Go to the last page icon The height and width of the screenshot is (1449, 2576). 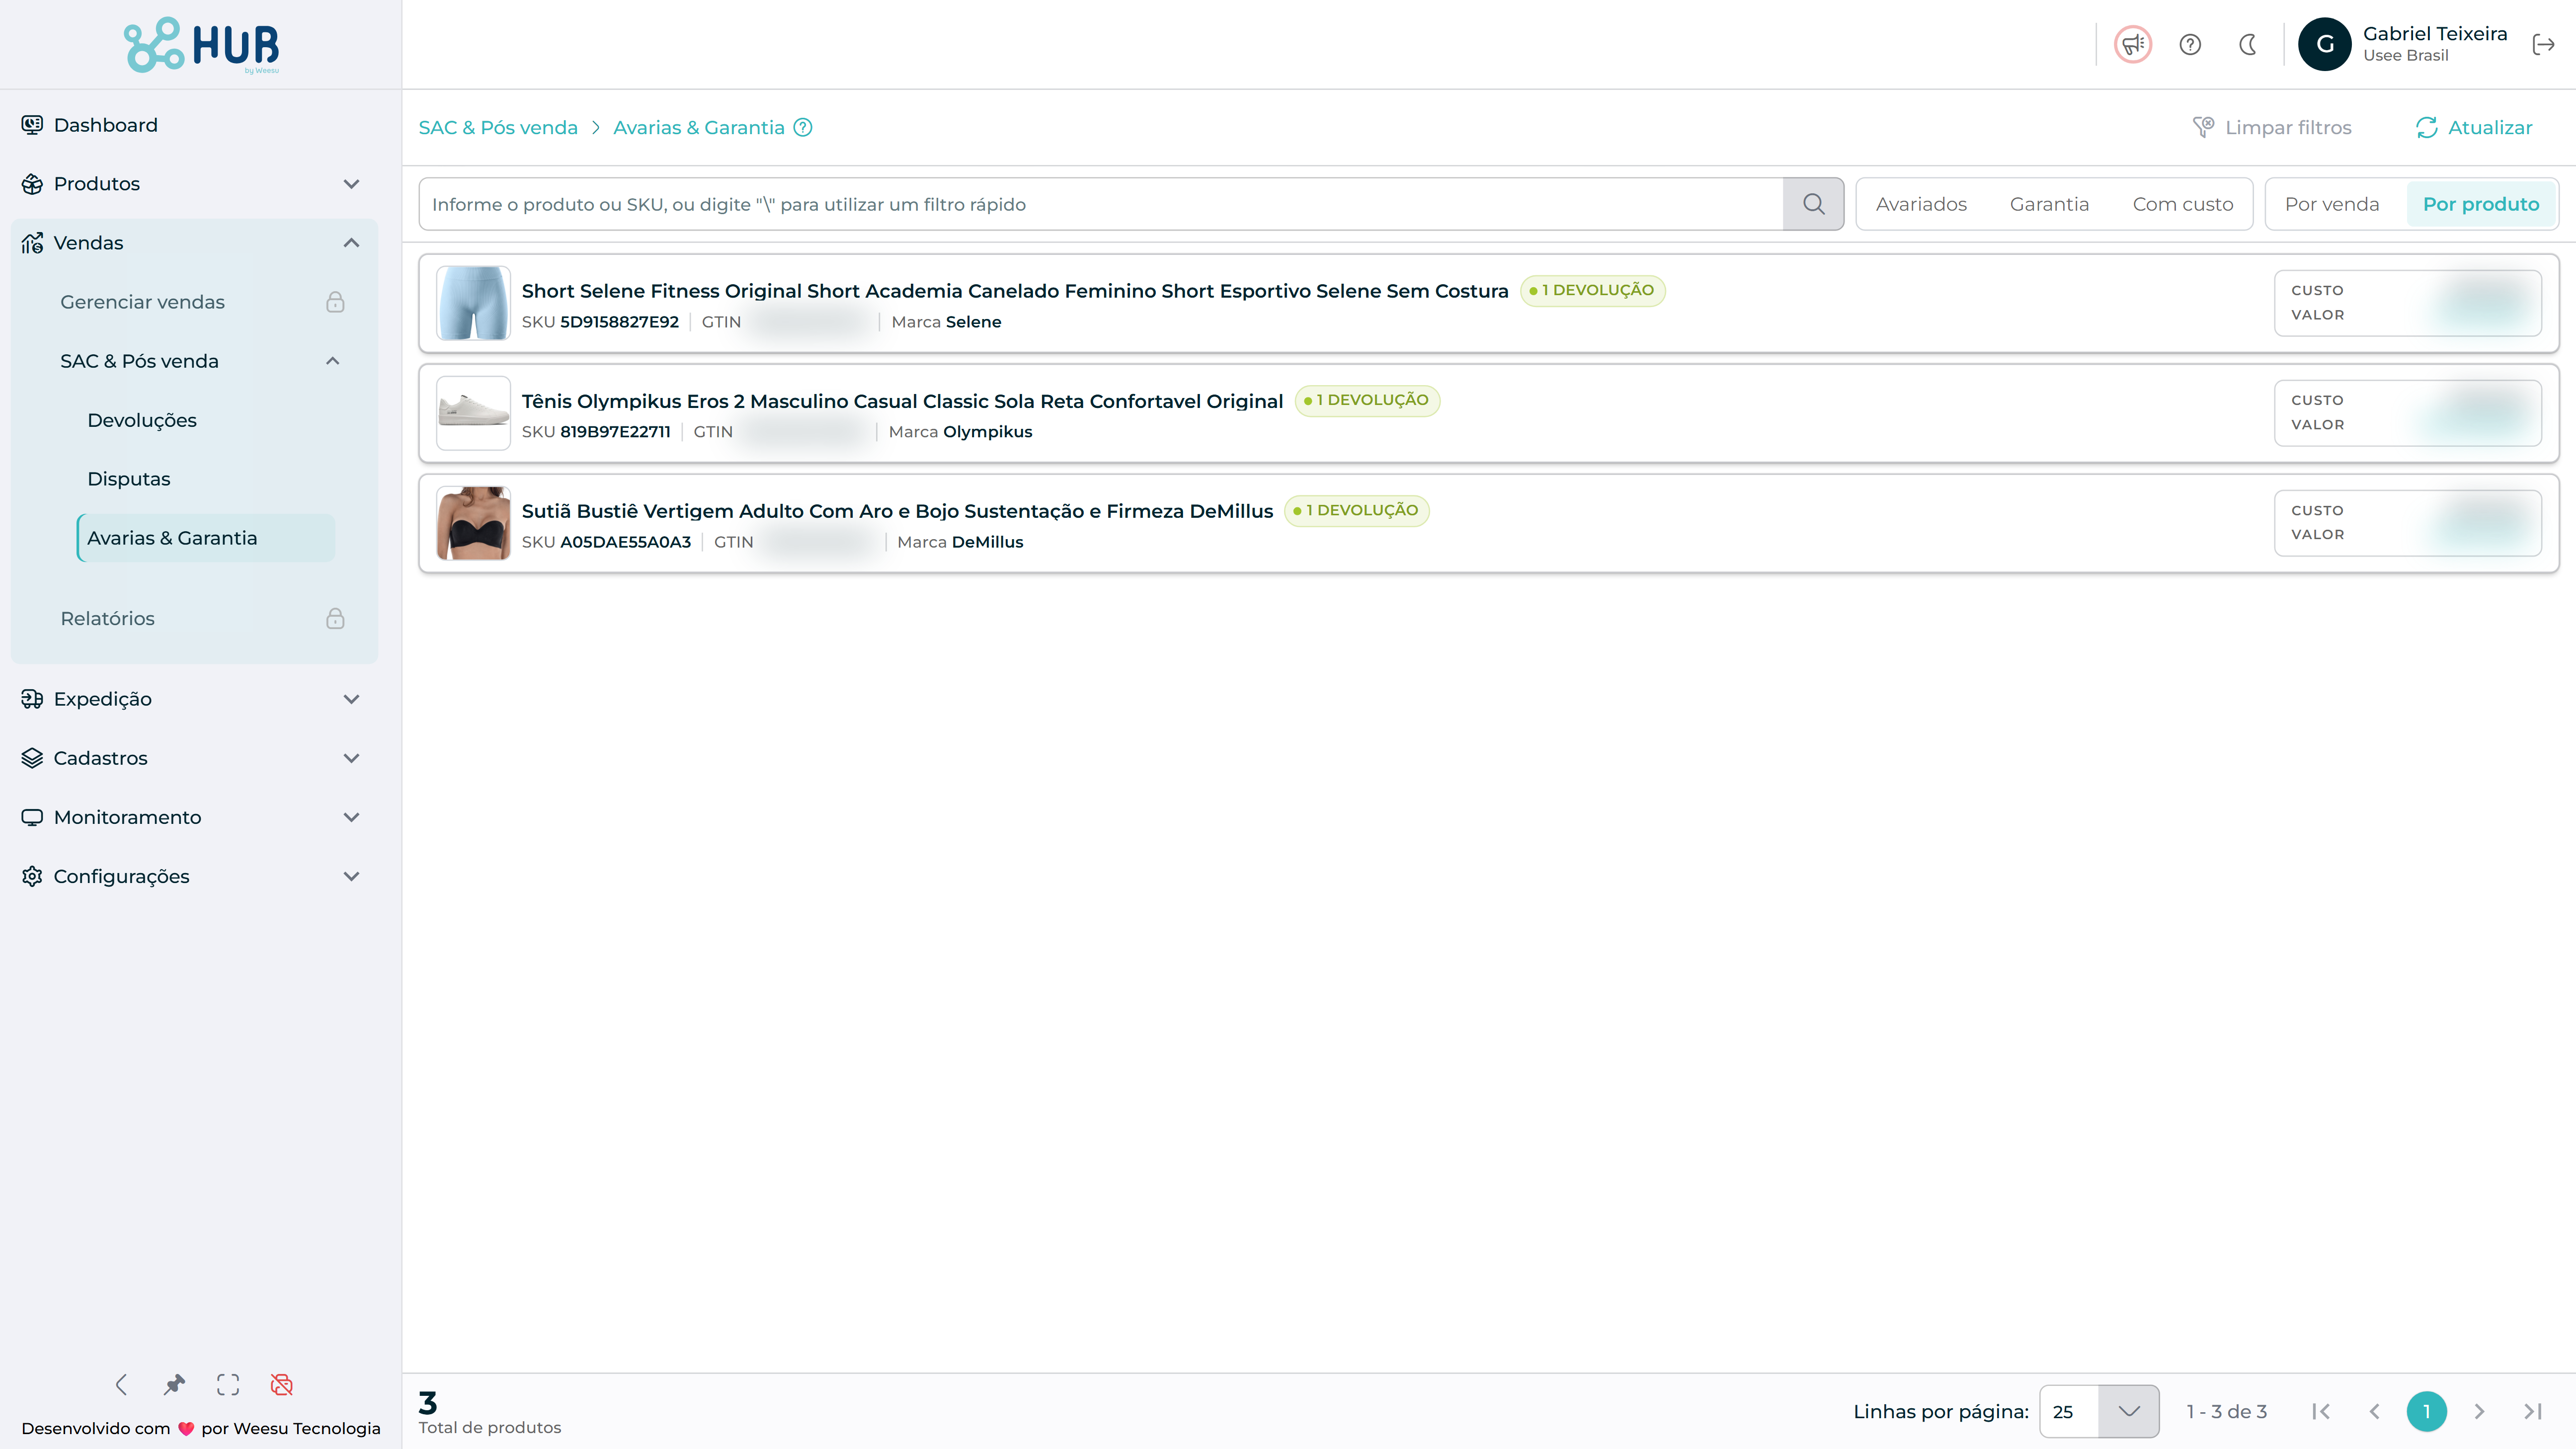2533,1411
